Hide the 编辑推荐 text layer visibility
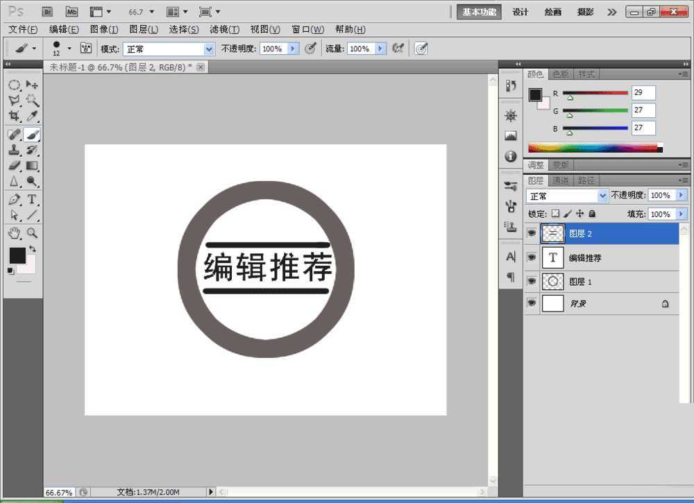The image size is (694, 503). 531,257
